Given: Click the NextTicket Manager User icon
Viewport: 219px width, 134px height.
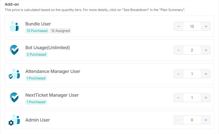Looking at the screenshot, I should pyautogui.click(x=14, y=98).
